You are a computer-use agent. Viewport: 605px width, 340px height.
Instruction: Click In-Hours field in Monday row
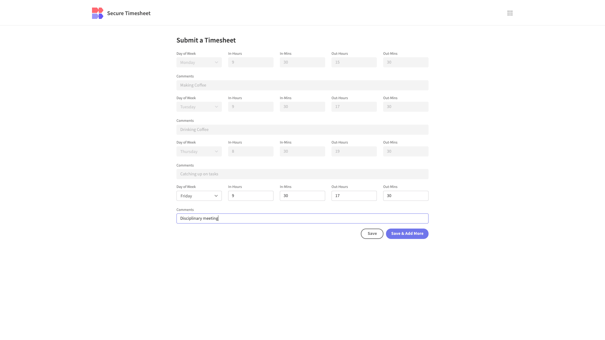point(251,62)
